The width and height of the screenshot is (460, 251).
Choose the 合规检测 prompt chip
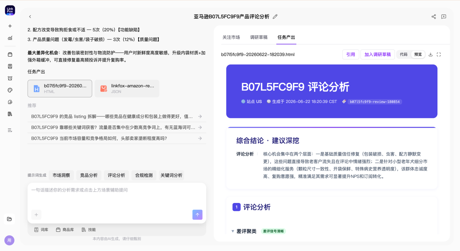pyautogui.click(x=144, y=175)
